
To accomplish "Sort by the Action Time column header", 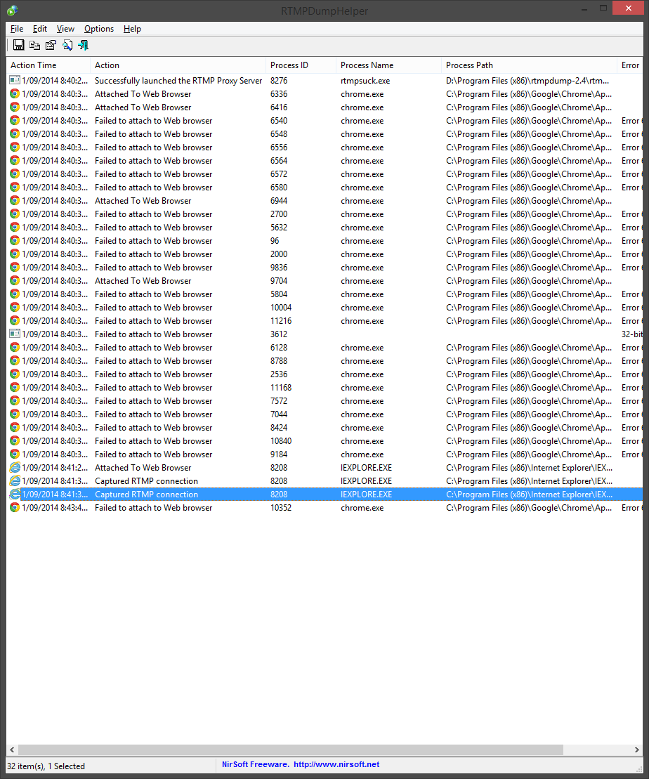I will [48, 65].
